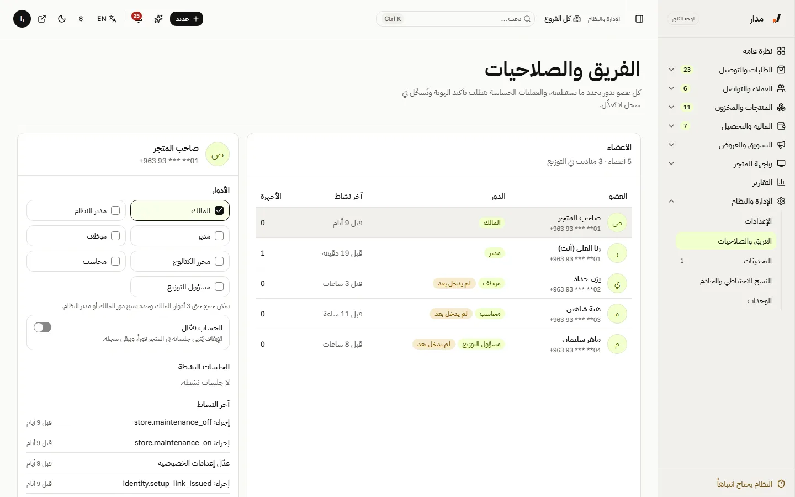
Task: Collapse the الإدارة والنظام section chevron
Action: [671, 201]
